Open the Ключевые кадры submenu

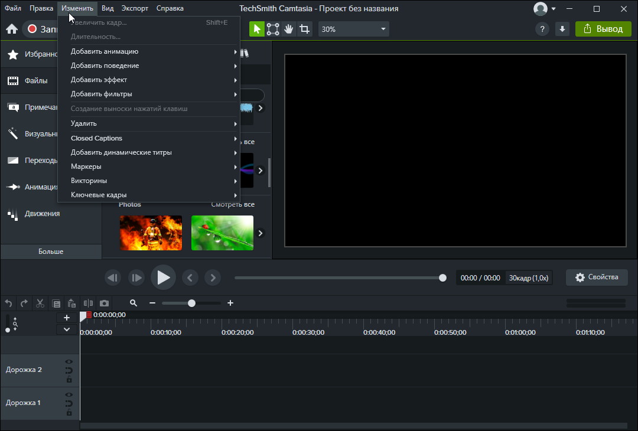click(149, 195)
